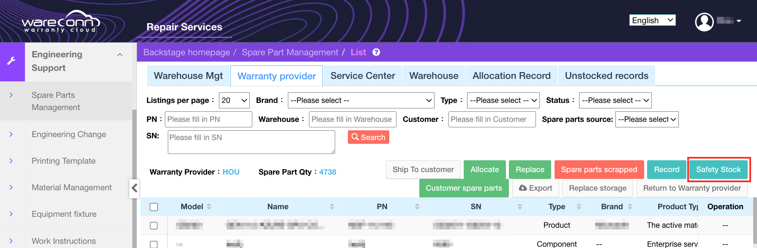This screenshot has height=248, width=757.
Task: Sort the Brand column
Action: point(630,207)
